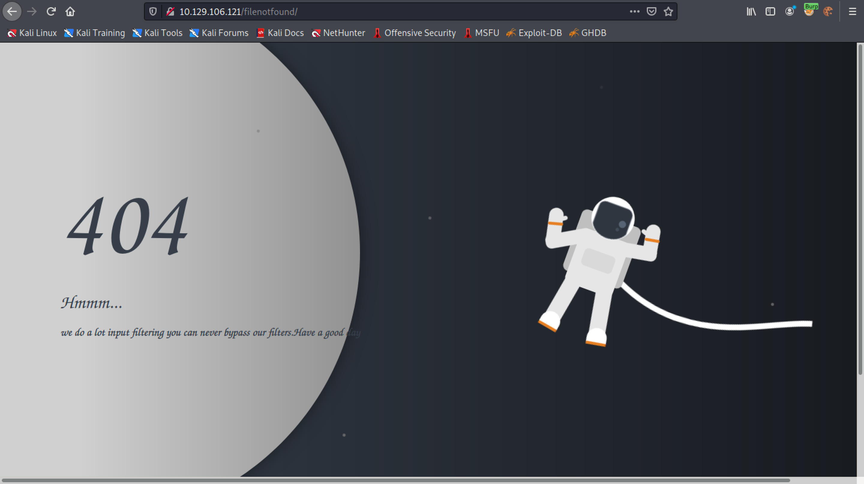
Task: Click the 'Hmmm...' text
Action: (x=91, y=303)
